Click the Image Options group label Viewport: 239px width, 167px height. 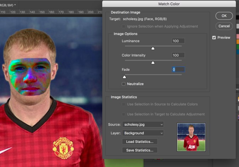point(125,34)
